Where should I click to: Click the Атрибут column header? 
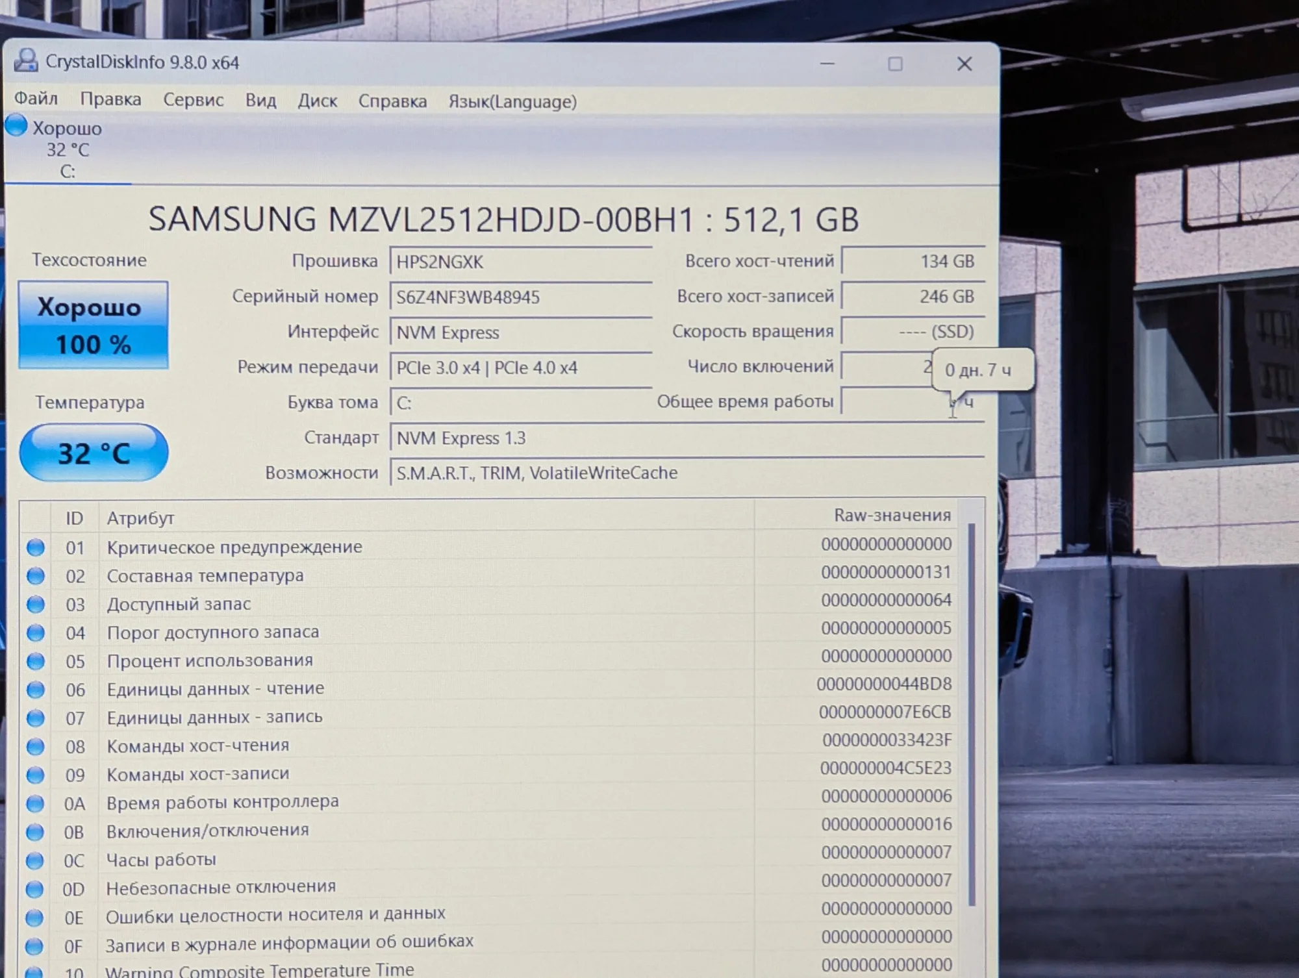[426, 518]
